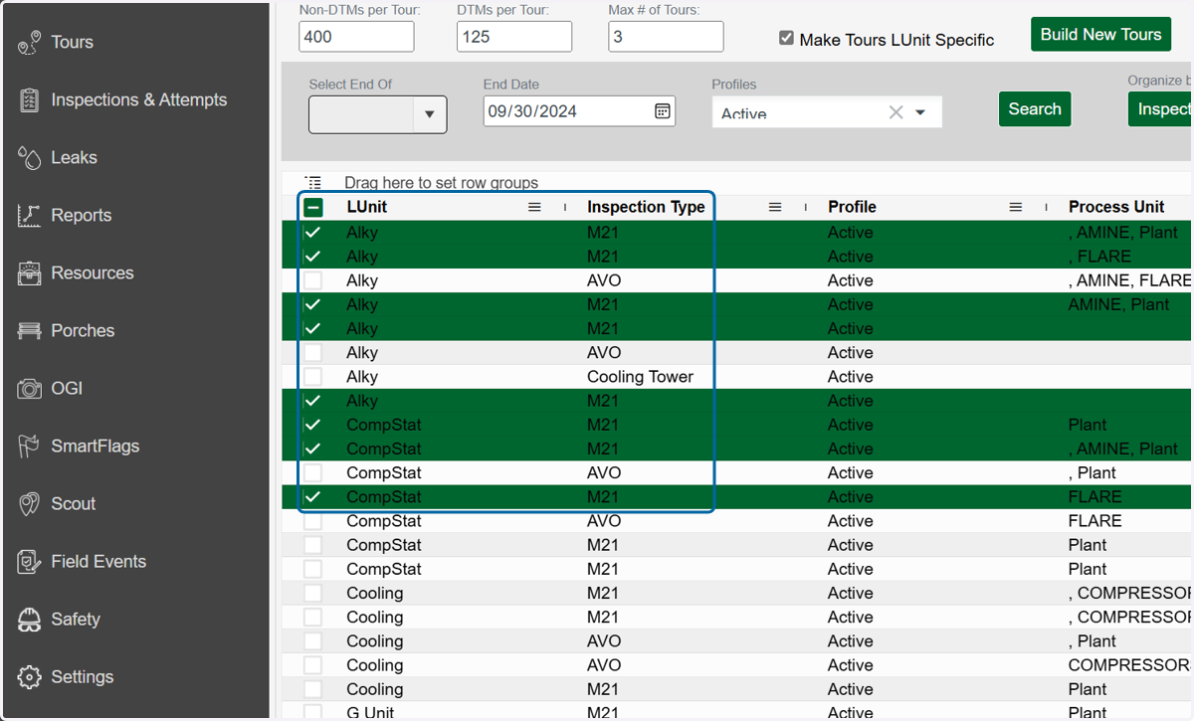The height and width of the screenshot is (721, 1194).
Task: Click the DTMs per Tour field
Action: 514,36
